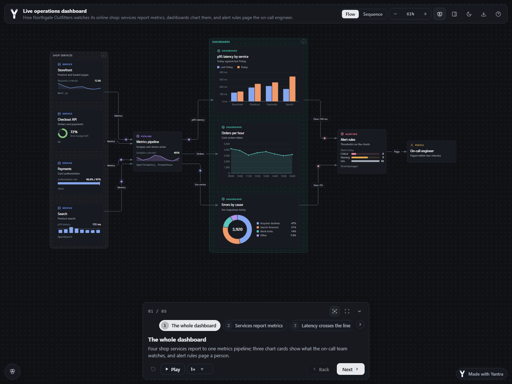
Task: Toggle focus-on-step icon in the walkthrough panel
Action: [335, 311]
